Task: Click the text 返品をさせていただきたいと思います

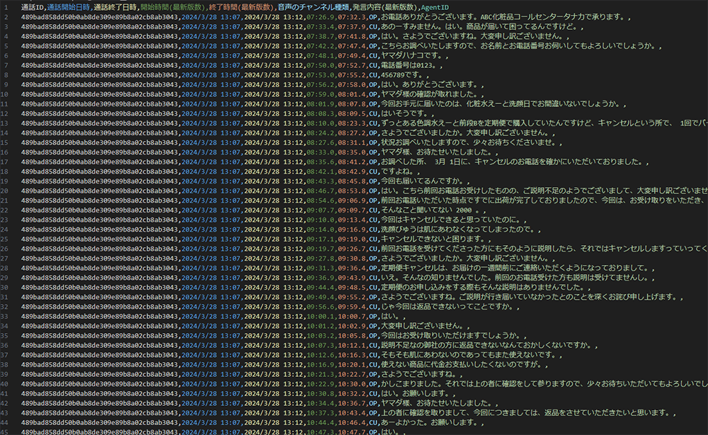Action: coord(605,413)
